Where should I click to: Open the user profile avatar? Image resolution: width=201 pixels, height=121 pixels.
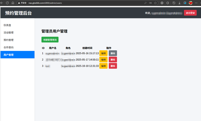191,3
